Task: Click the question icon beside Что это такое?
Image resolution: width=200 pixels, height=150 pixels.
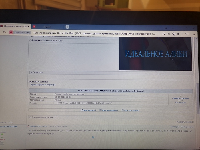Action: coord(123,110)
